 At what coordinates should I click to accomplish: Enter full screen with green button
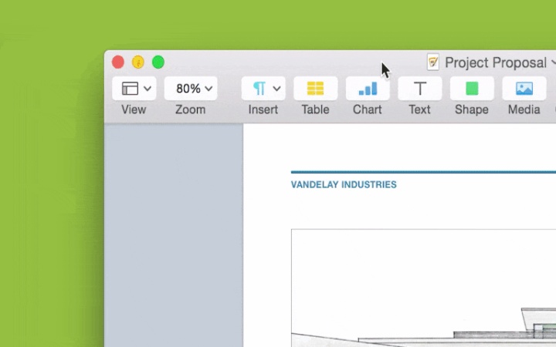tap(158, 62)
